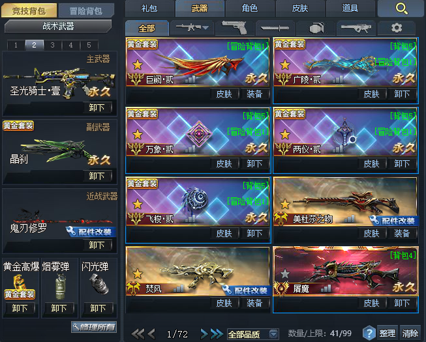Screen dimensions: 426x342
Task: Select loadout slot 5
Action: pyautogui.click(x=89, y=45)
